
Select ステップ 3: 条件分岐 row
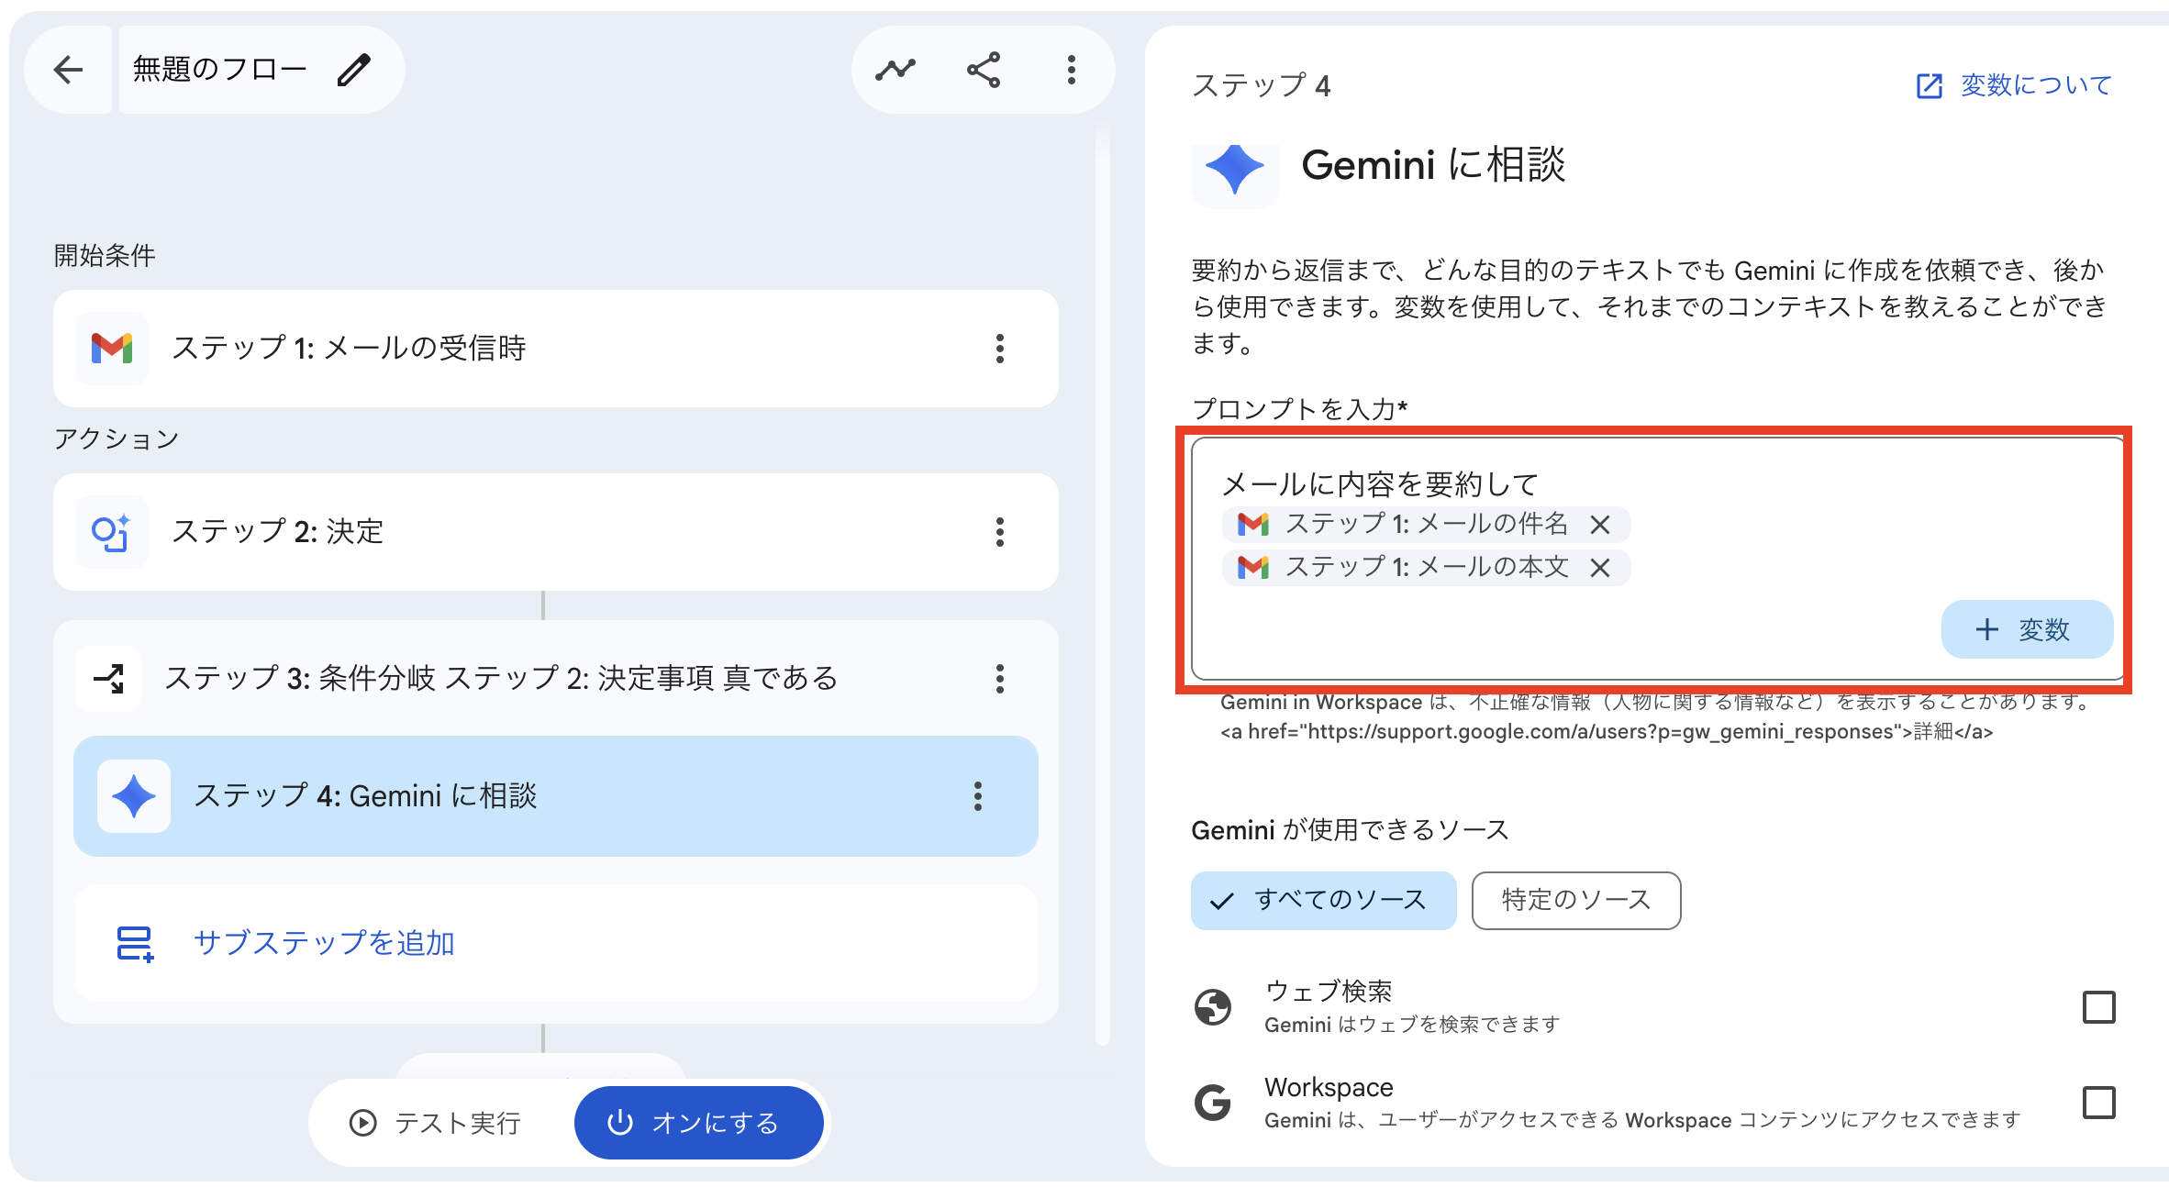click(556, 679)
